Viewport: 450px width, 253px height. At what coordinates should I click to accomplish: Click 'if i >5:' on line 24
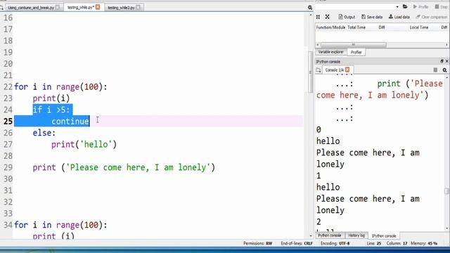point(51,110)
